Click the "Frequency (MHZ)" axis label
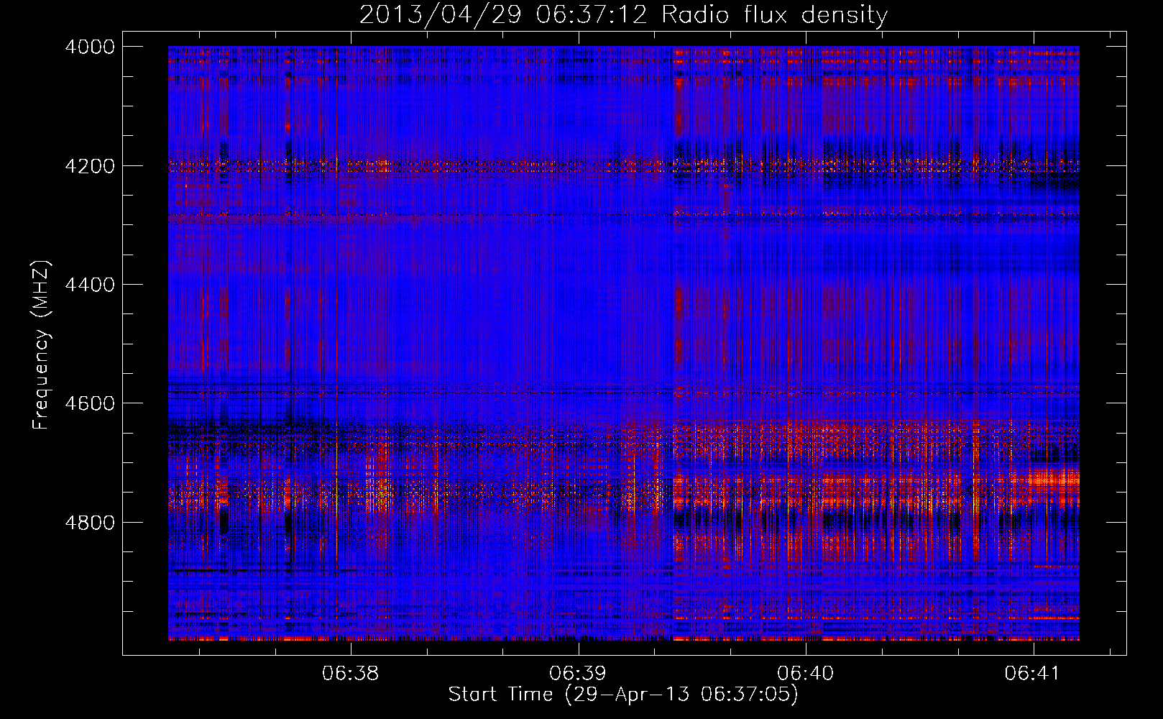 [x=42, y=345]
